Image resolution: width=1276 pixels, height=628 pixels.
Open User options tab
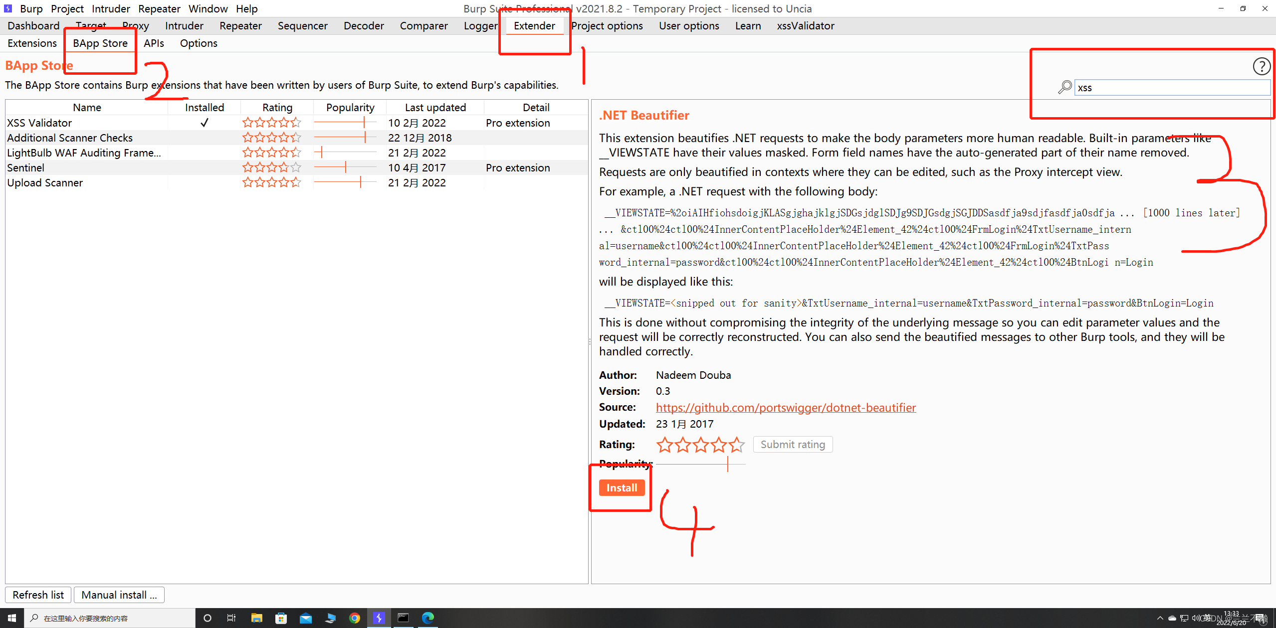[689, 25]
